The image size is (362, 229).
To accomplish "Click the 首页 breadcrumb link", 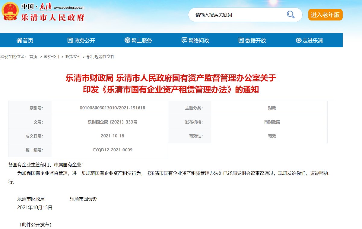I will [x=33, y=57].
